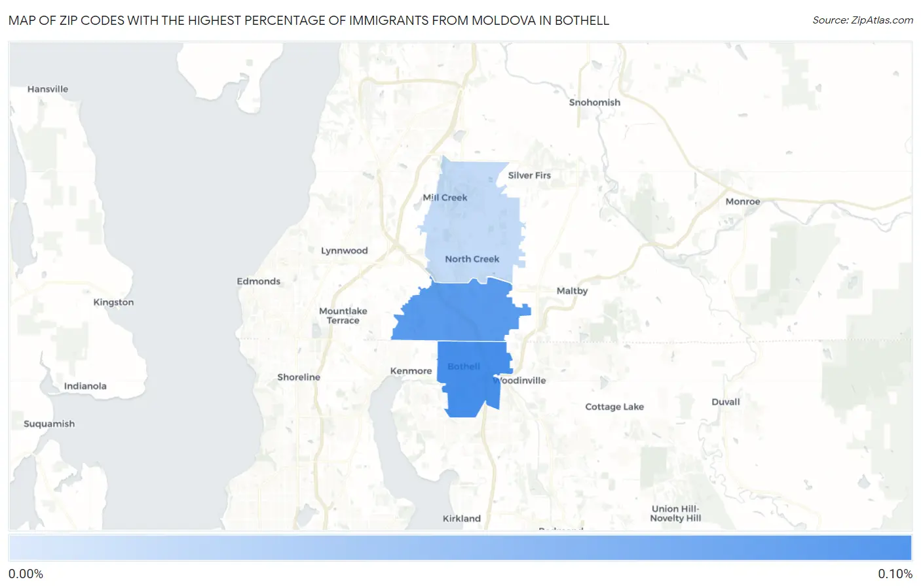The width and height of the screenshot is (921, 588).
Task: Click the Snohomish city label
Action: coord(594,103)
